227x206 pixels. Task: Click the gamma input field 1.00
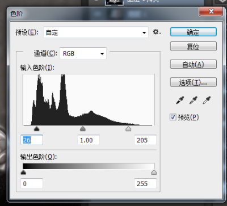(x=89, y=140)
